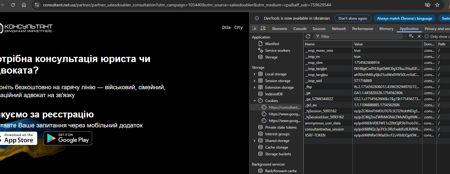Click the browser address bar URL
The width and height of the screenshot is (450, 174).
(x=187, y=5)
